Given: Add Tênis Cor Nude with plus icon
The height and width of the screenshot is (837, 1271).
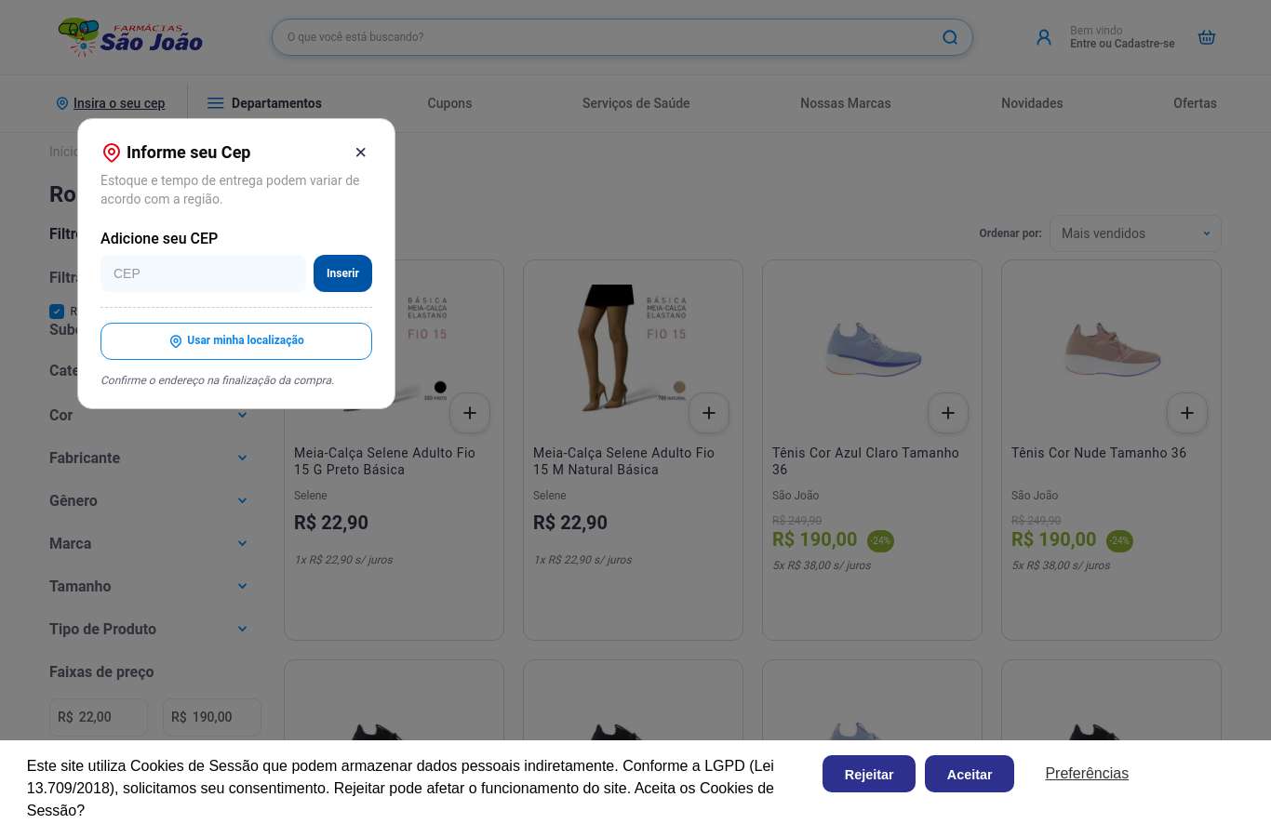Looking at the screenshot, I should pos(1187,413).
